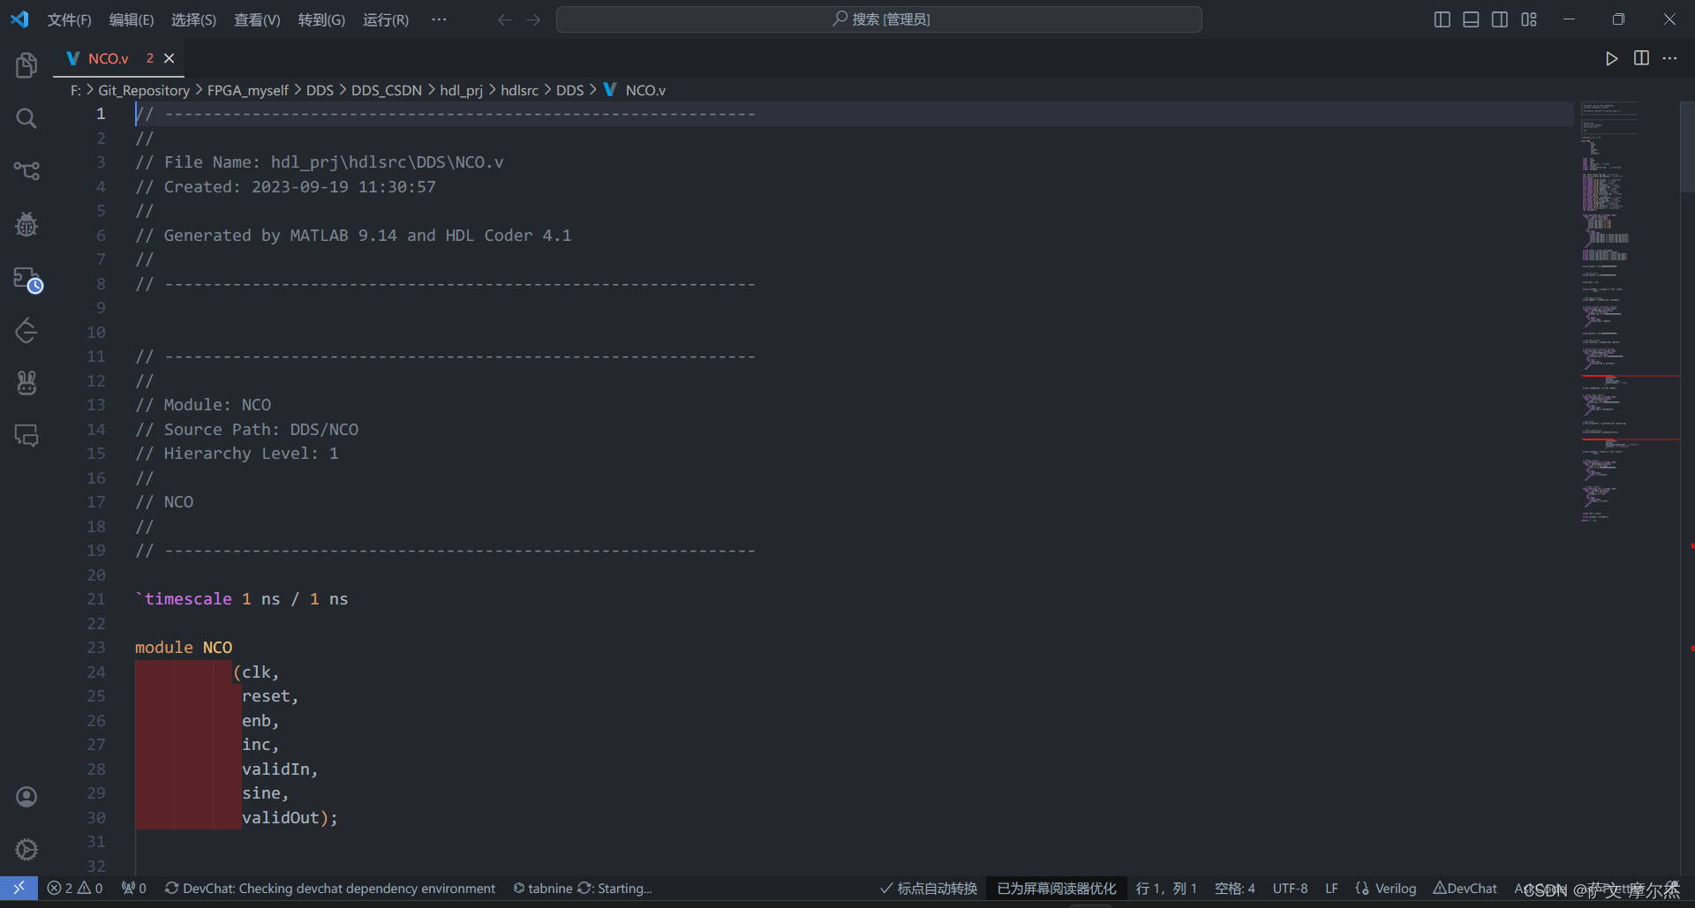Change encoding UTF-8
Image resolution: width=1695 pixels, height=908 pixels.
click(1290, 888)
